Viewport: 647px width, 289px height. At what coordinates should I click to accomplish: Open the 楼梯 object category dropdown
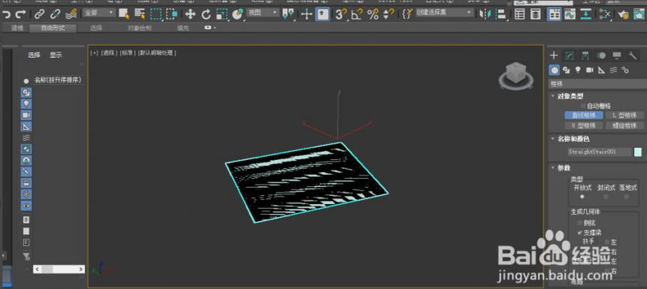click(x=597, y=84)
